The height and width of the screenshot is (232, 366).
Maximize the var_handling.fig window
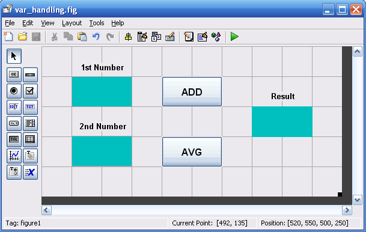pyautogui.click(x=342, y=10)
